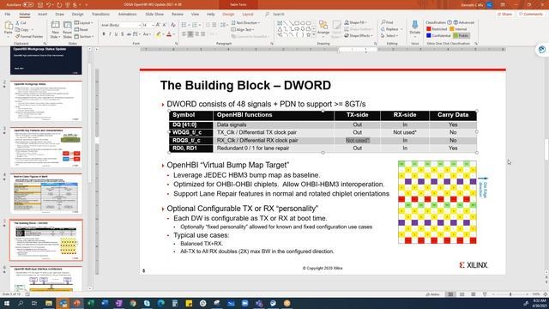Click the Comments button
The image size is (549, 309).
pyautogui.click(x=530, y=14)
